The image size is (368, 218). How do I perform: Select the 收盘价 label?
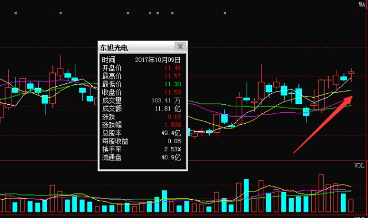pyautogui.click(x=112, y=92)
